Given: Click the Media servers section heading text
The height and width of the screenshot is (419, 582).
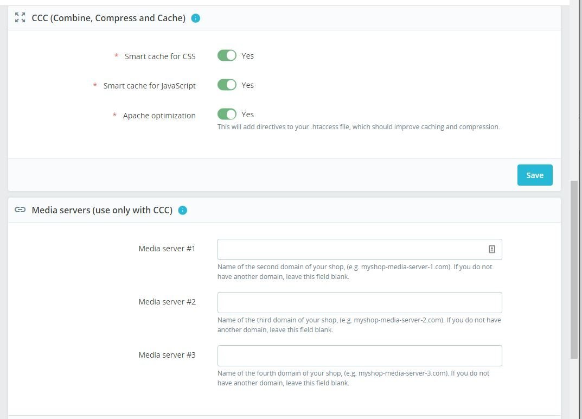Looking at the screenshot, I should pyautogui.click(x=102, y=210).
